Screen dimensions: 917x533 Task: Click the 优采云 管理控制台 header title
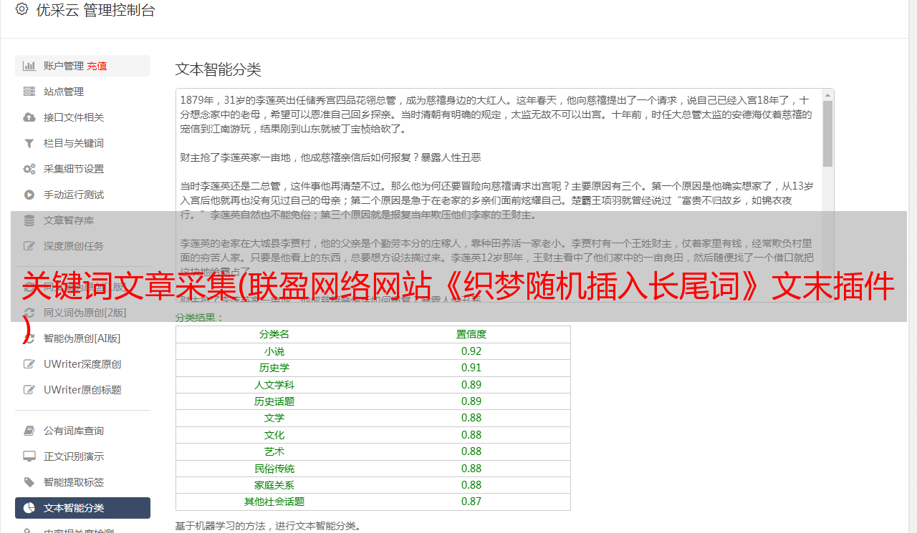click(x=95, y=10)
